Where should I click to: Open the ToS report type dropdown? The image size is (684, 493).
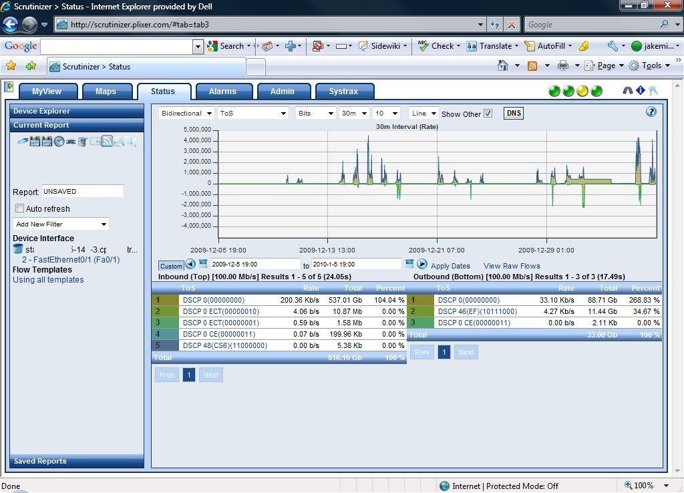pyautogui.click(x=253, y=114)
